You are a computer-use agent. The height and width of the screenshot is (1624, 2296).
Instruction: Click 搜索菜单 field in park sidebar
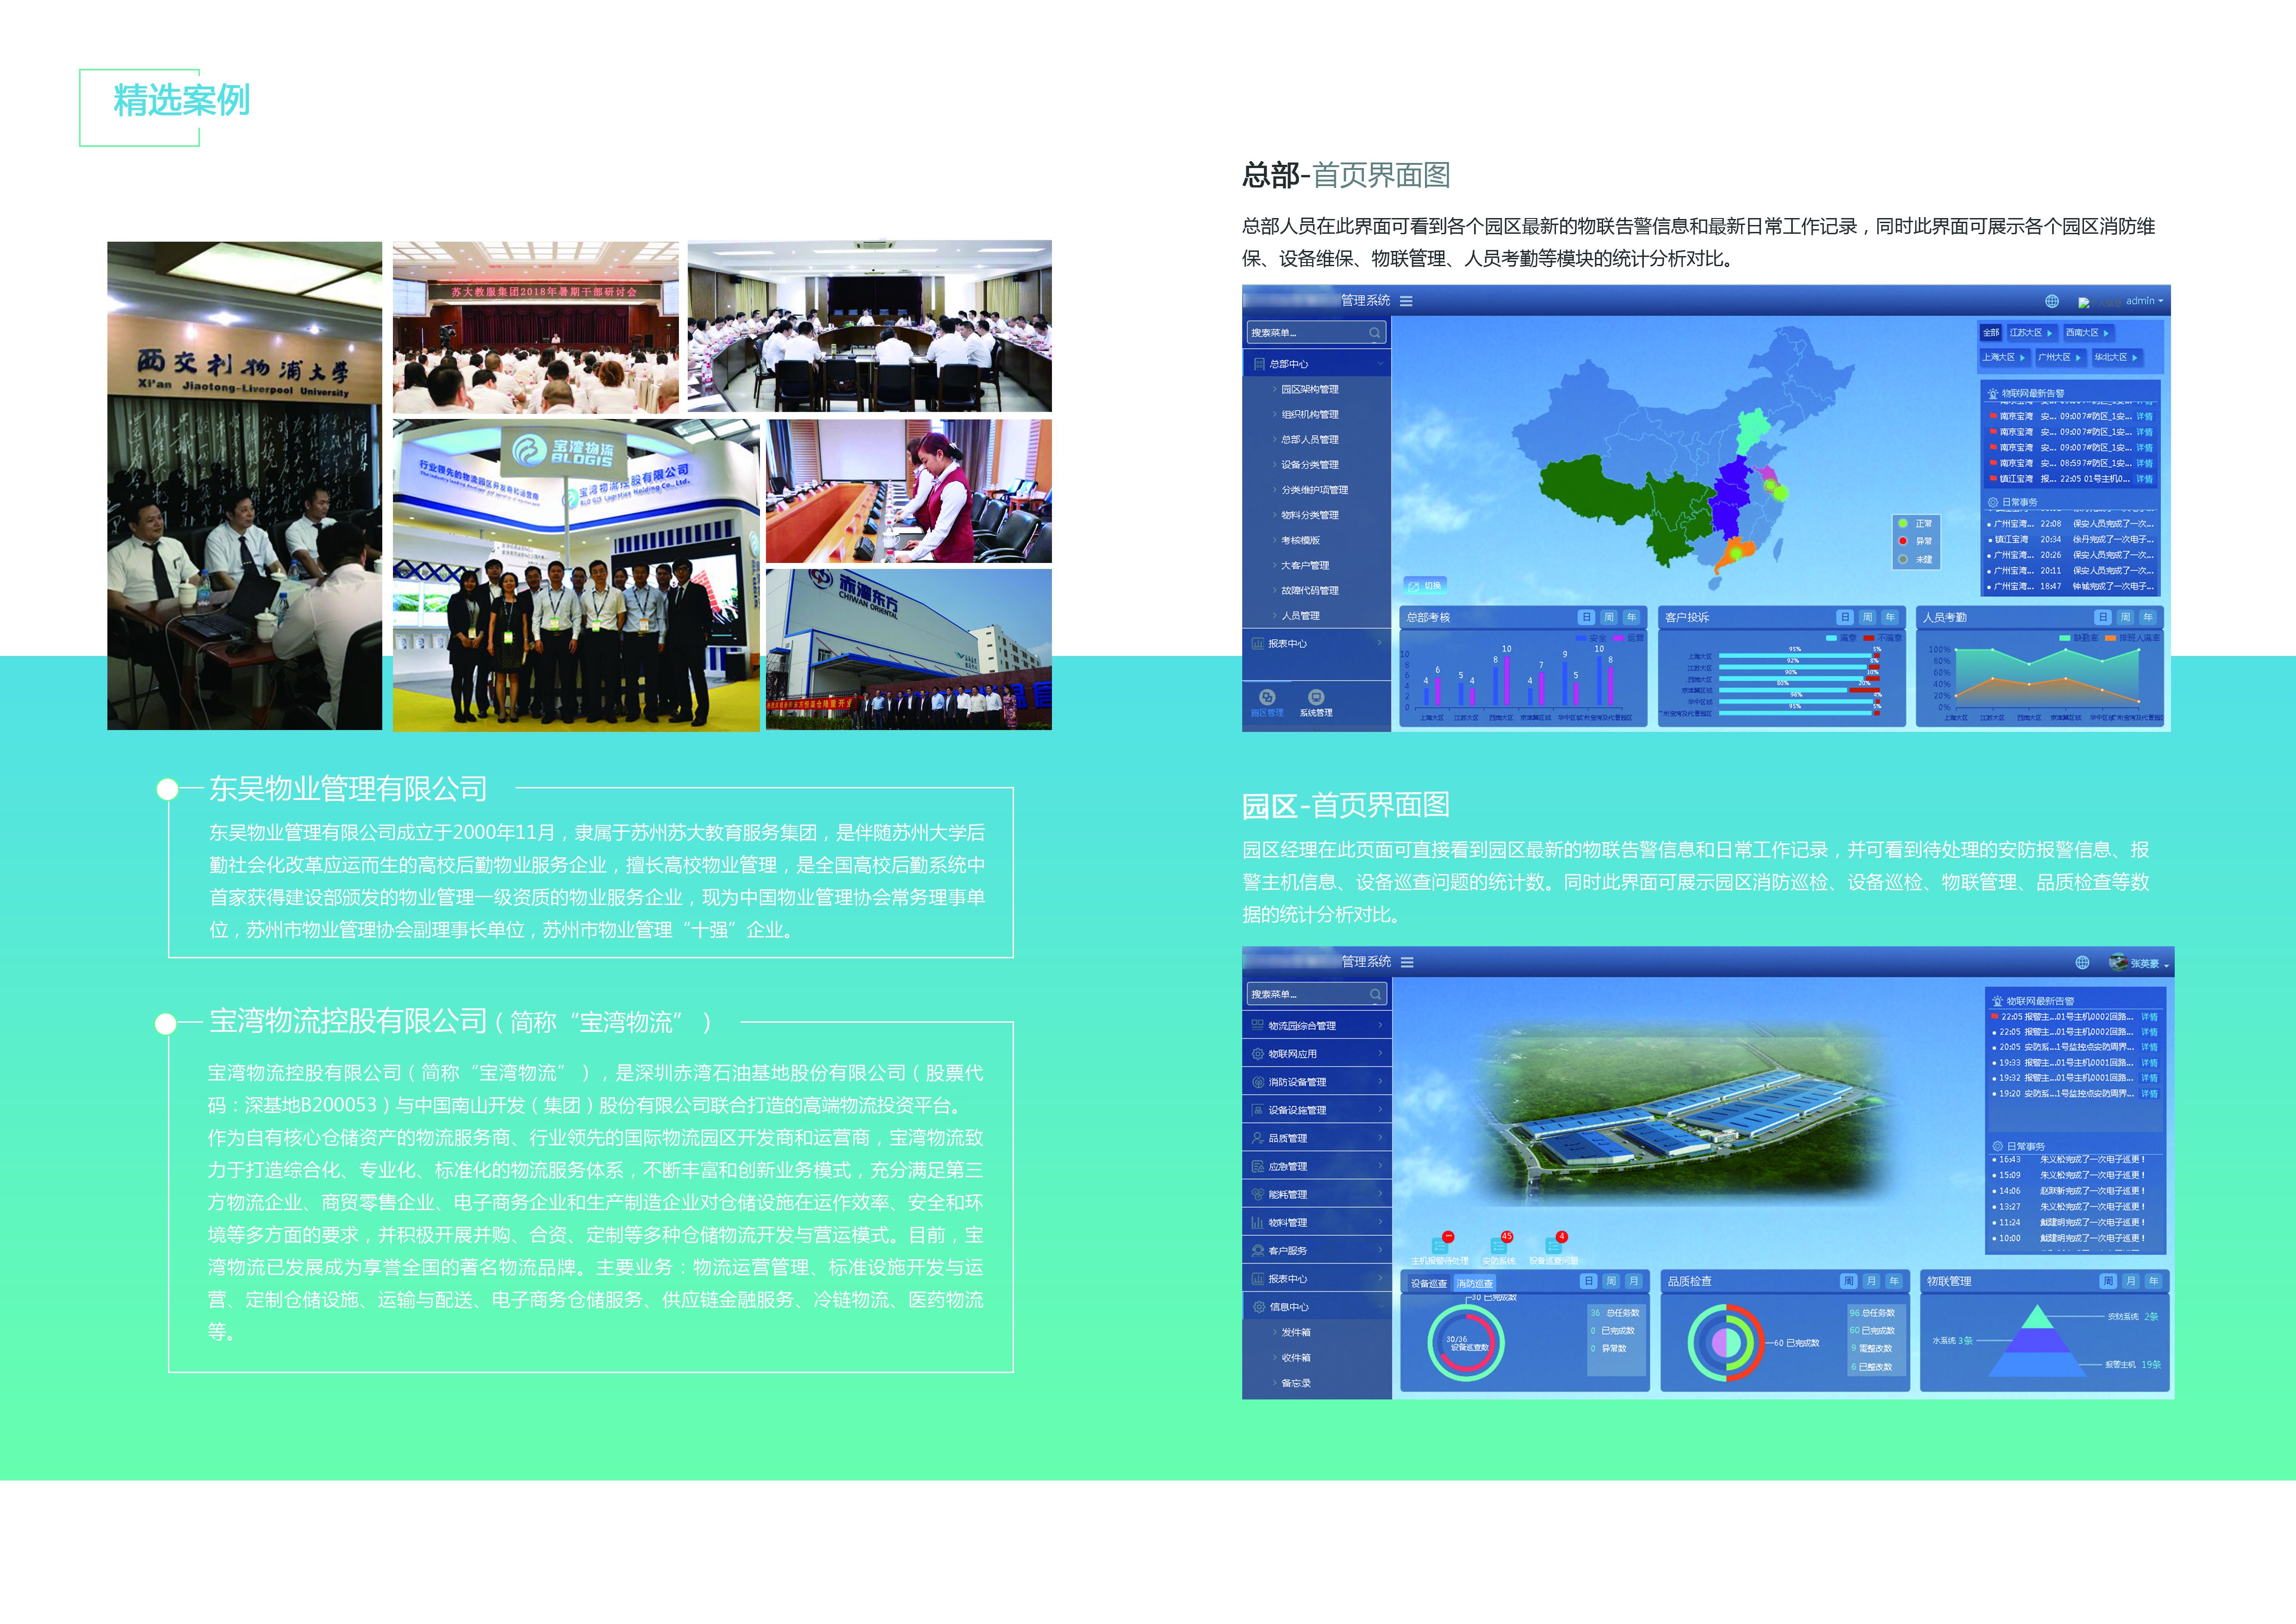pos(1316,994)
